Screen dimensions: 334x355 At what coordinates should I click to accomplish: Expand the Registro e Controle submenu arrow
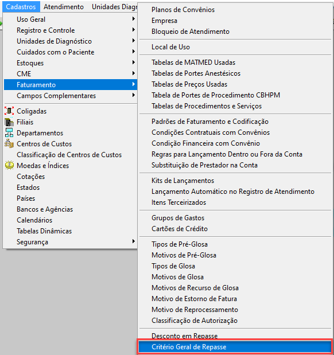pos(134,30)
